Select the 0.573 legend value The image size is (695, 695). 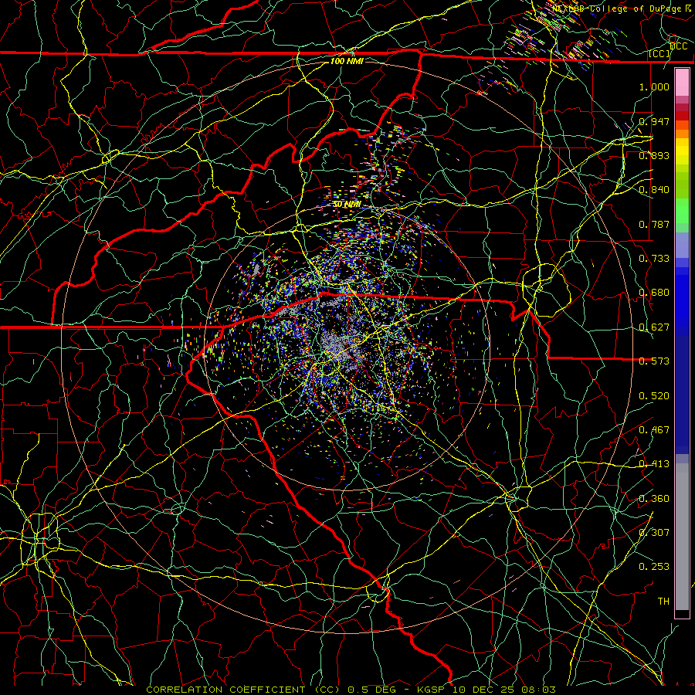click(654, 361)
